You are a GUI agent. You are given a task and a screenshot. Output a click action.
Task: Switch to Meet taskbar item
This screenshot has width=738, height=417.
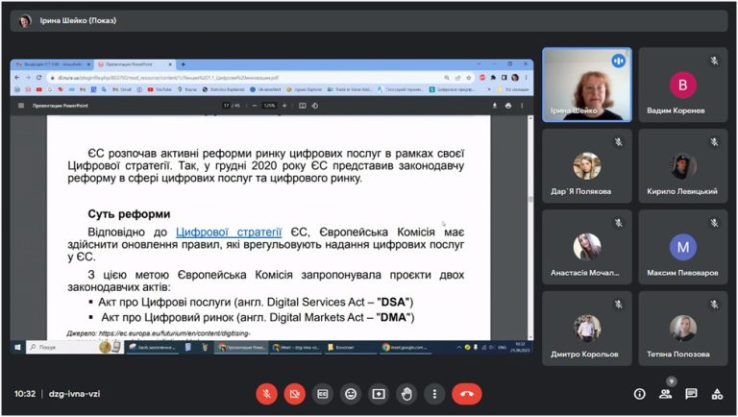pyautogui.click(x=297, y=348)
